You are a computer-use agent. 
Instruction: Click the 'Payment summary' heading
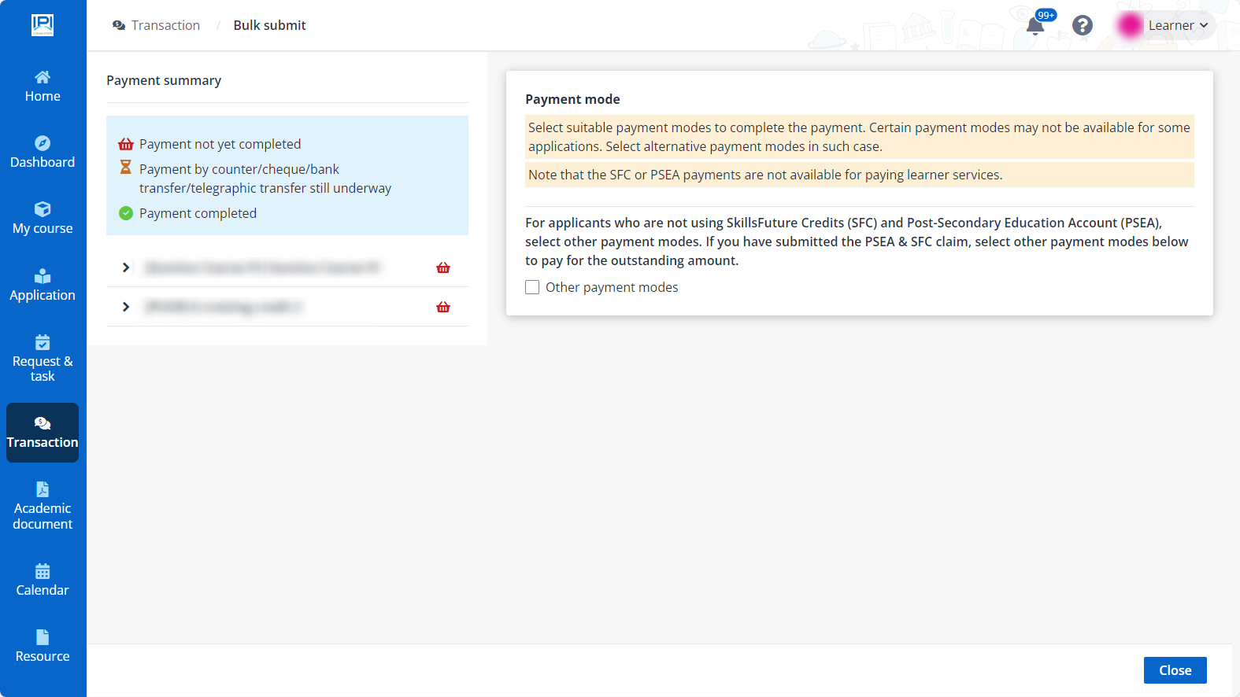click(164, 80)
